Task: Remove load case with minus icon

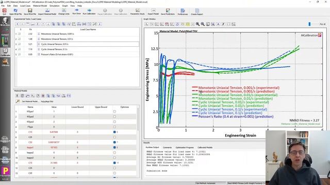Action: pyautogui.click(x=22, y=24)
